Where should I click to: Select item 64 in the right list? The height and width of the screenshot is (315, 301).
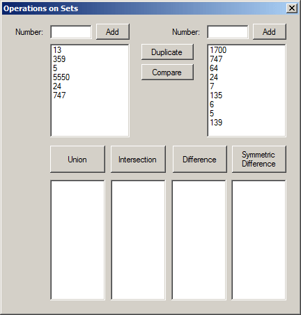214,68
